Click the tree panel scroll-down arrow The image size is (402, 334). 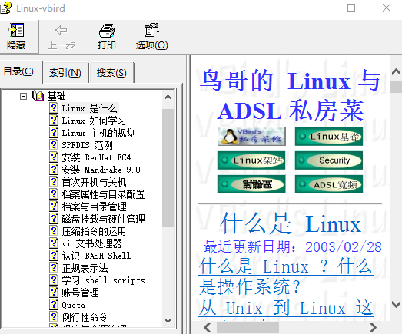tap(168, 320)
